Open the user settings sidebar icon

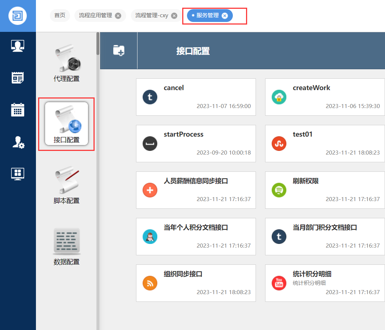(x=18, y=142)
